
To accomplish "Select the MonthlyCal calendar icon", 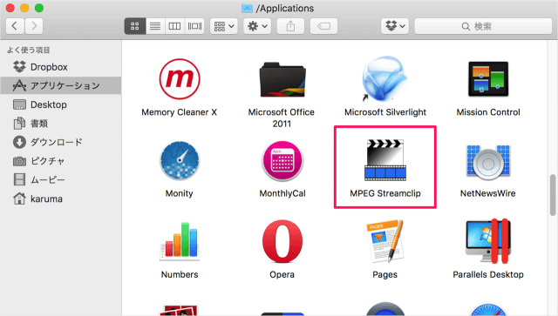I will point(282,161).
